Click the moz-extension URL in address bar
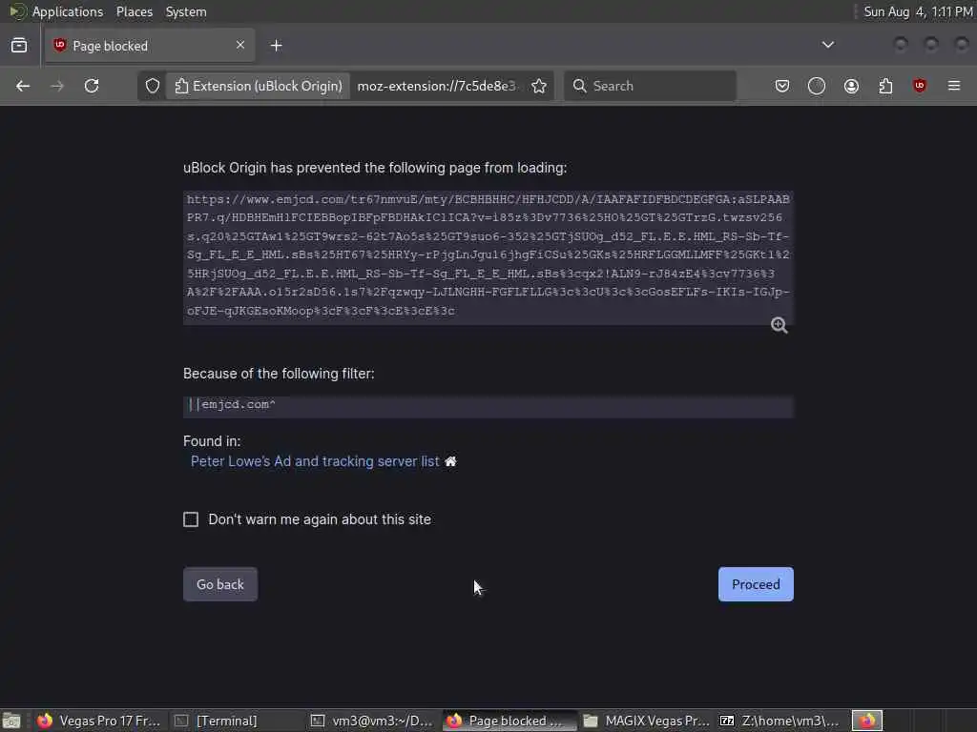 [436, 86]
